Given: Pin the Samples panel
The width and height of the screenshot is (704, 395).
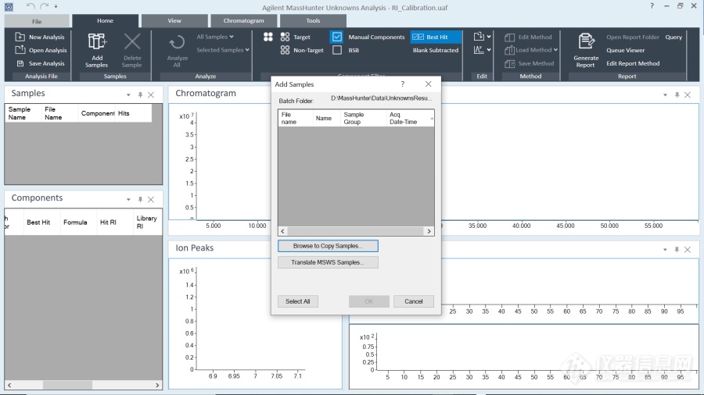Looking at the screenshot, I should coord(140,95).
